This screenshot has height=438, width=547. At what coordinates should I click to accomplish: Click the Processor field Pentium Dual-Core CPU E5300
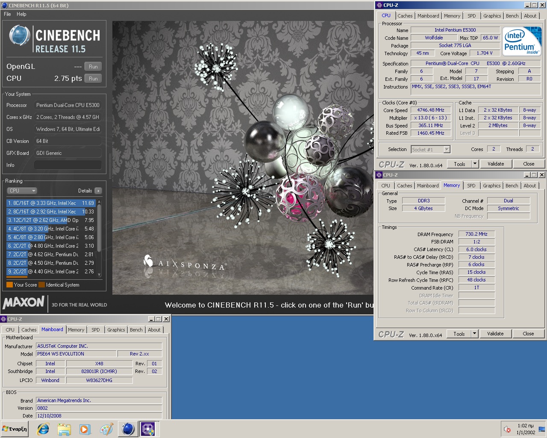(x=68, y=105)
